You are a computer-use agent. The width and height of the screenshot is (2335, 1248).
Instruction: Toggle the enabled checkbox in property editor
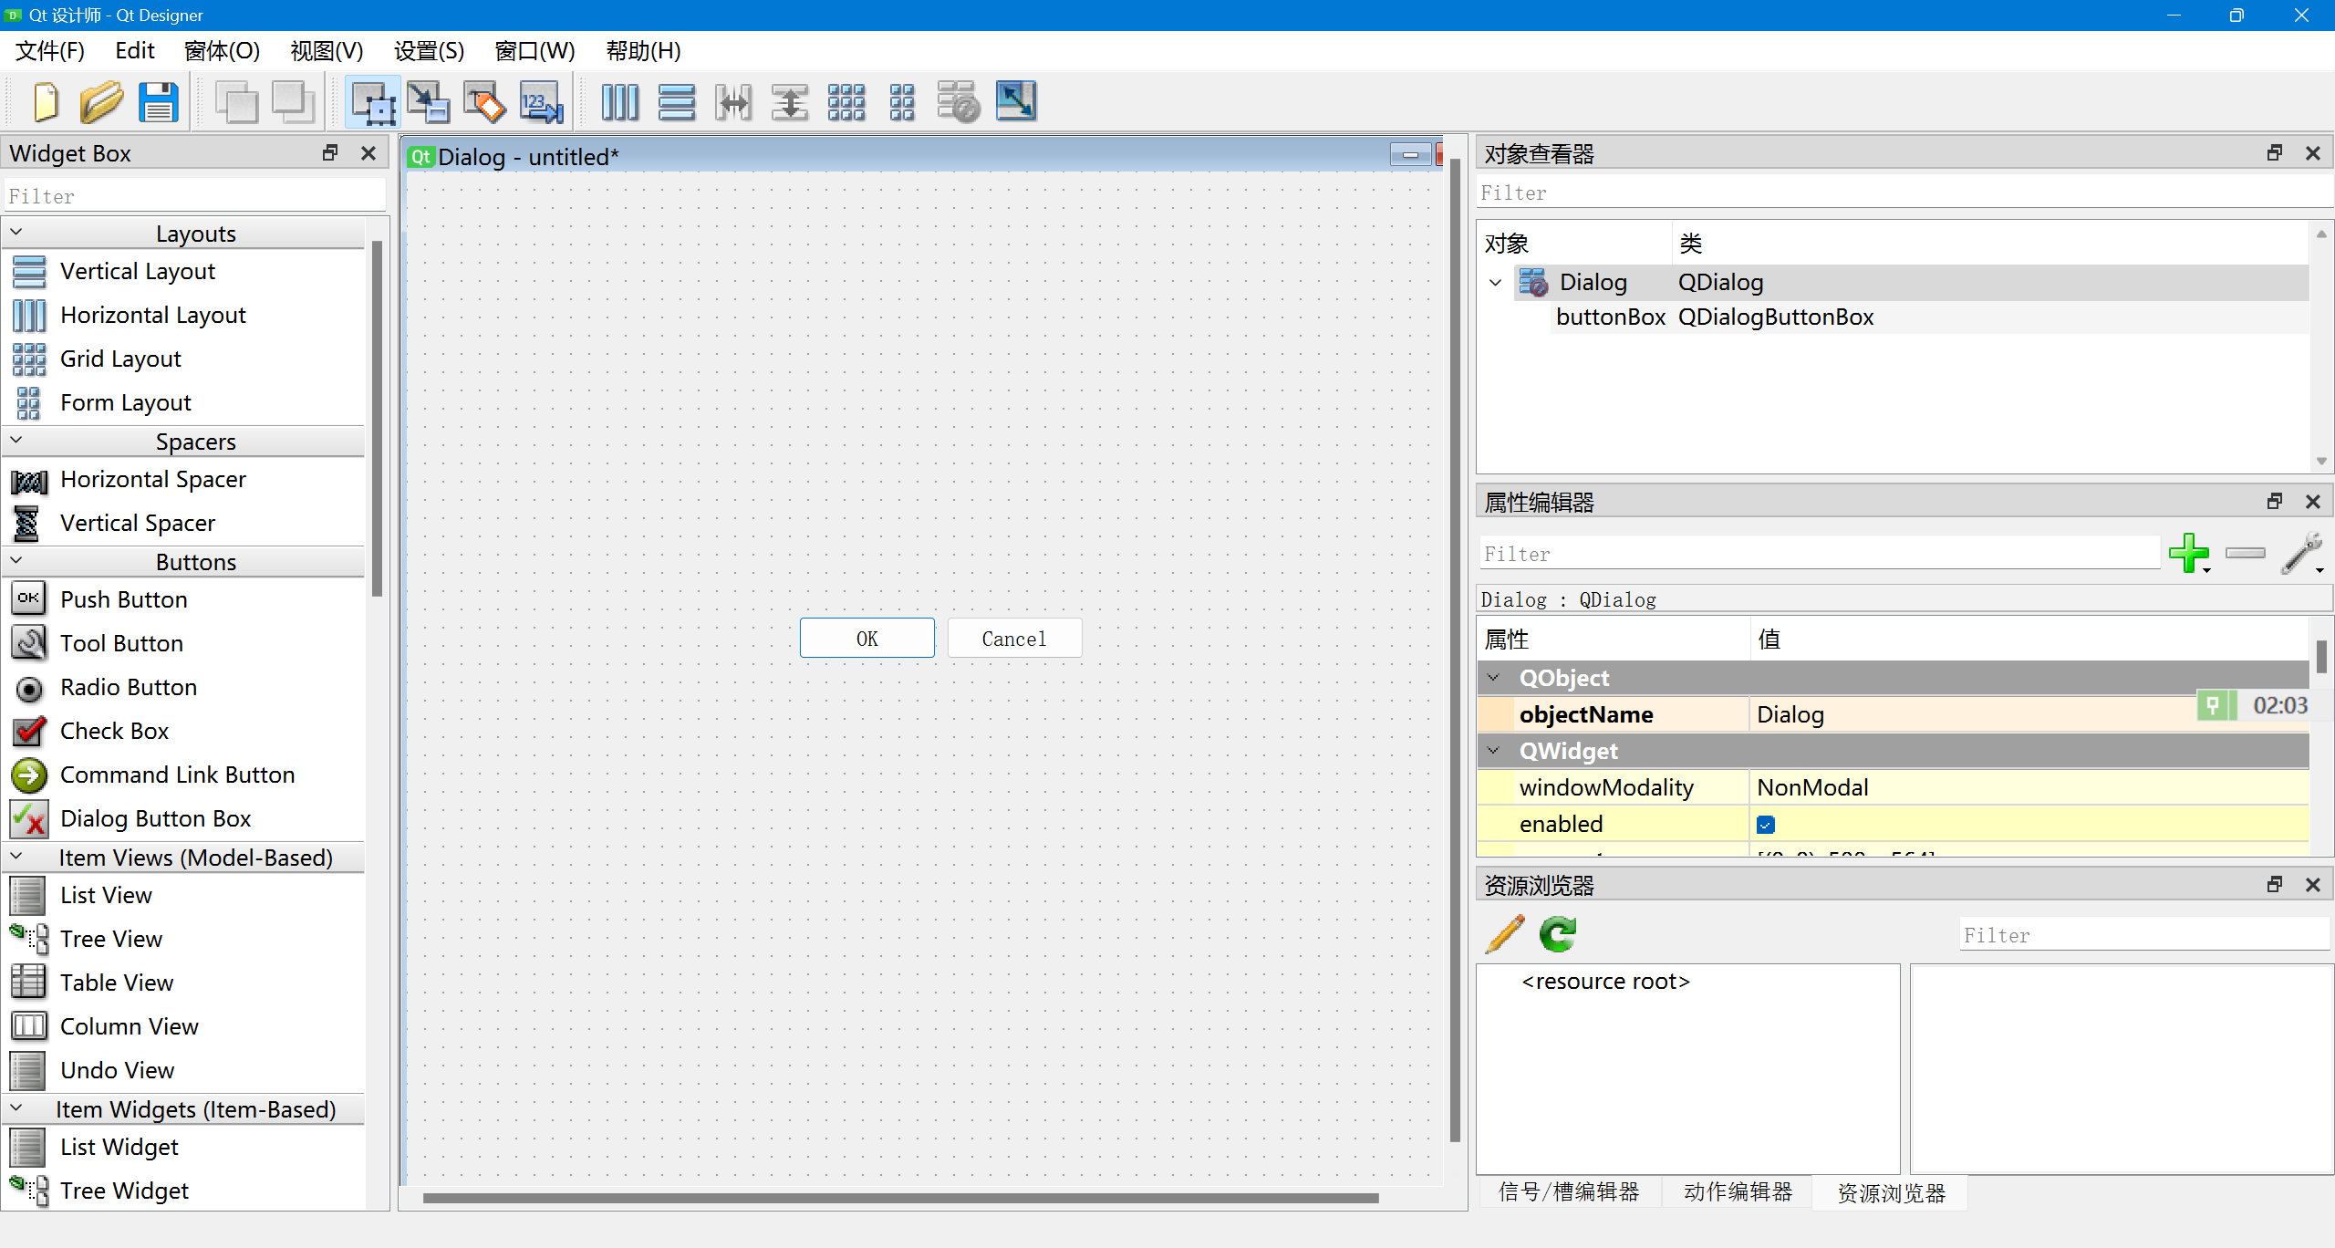[x=1767, y=823]
